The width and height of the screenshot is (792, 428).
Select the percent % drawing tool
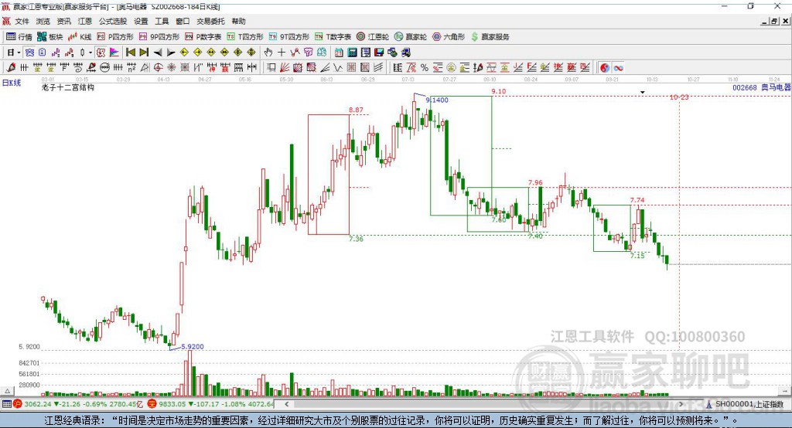pyautogui.click(x=425, y=68)
